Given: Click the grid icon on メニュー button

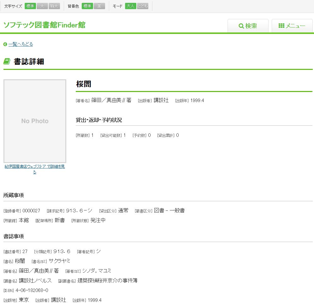Looking at the screenshot, I should tap(281, 26).
